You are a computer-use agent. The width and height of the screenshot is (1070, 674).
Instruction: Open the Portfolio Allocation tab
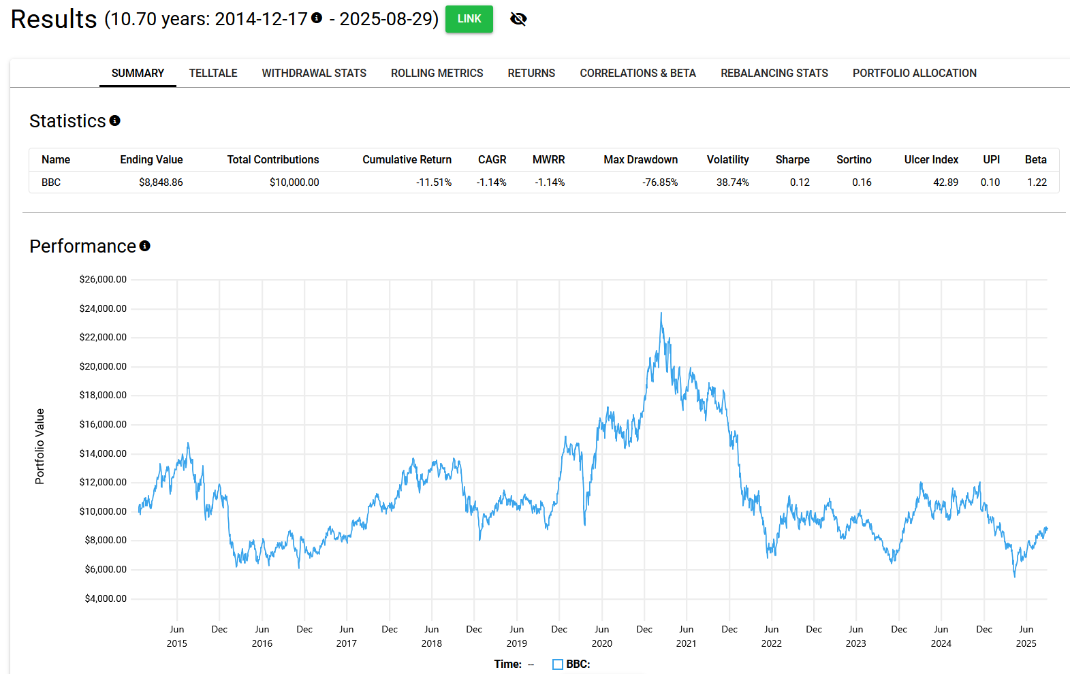click(x=915, y=73)
